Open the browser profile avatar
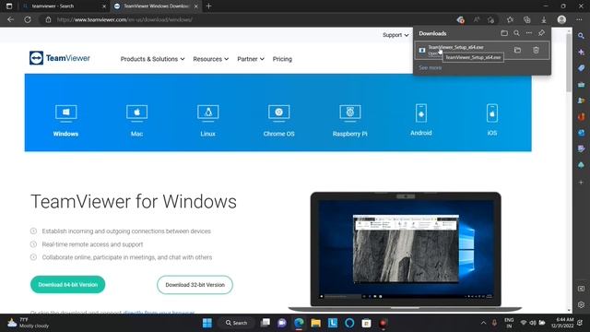This screenshot has width=590, height=332. [x=561, y=19]
